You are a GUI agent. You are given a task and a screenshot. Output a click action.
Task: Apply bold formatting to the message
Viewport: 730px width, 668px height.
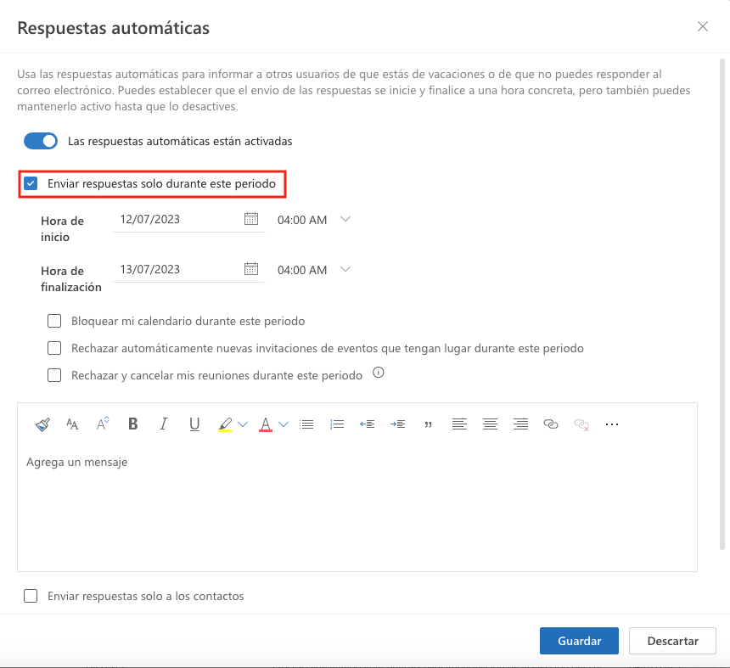[132, 424]
